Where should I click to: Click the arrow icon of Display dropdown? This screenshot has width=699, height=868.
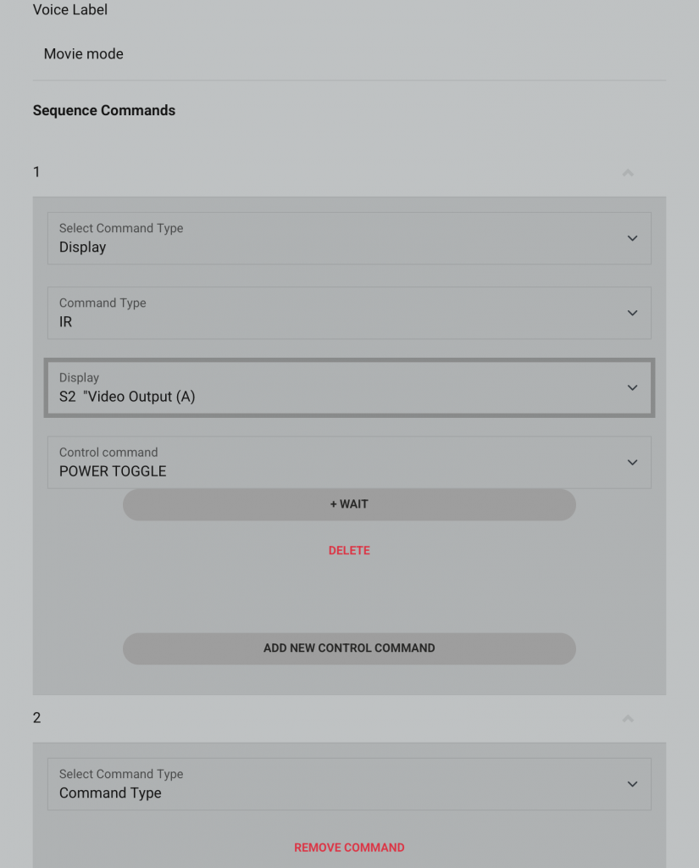click(x=632, y=387)
